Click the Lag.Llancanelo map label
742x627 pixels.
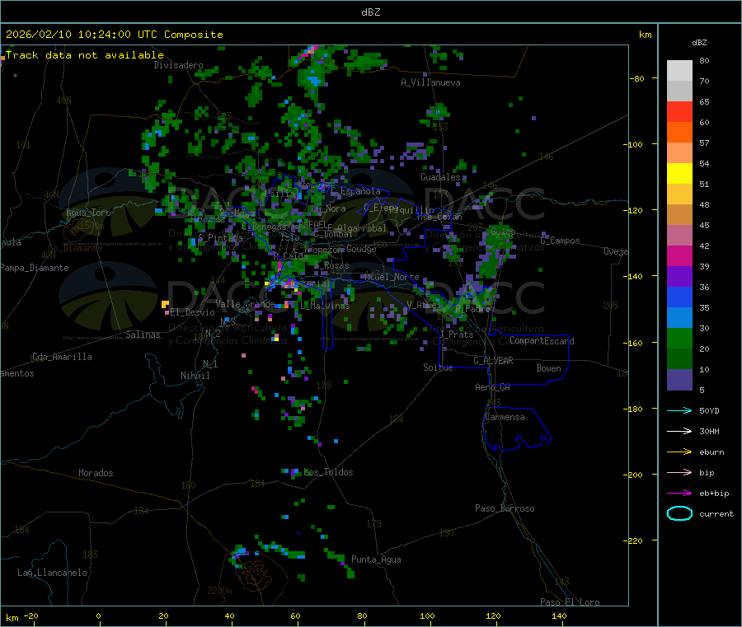pos(53,573)
